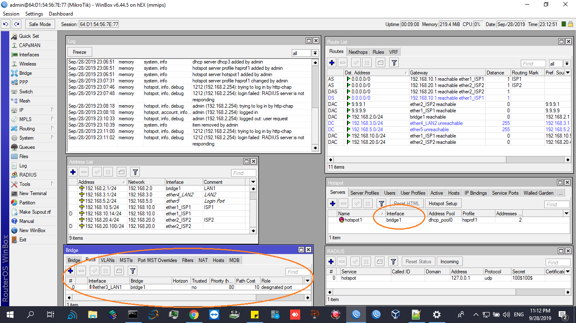Switch to Server Profiles tab in Hotspot

point(365,193)
